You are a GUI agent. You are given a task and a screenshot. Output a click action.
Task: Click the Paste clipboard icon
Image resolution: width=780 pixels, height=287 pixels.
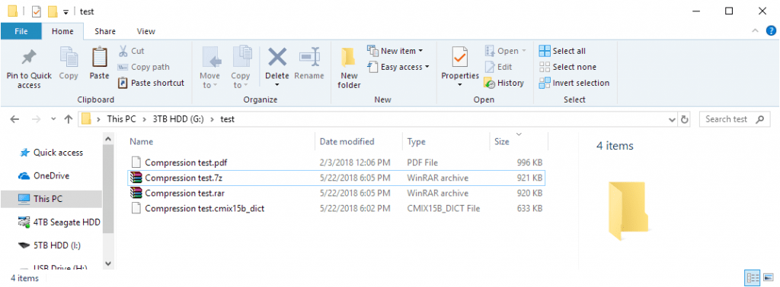tap(100, 57)
